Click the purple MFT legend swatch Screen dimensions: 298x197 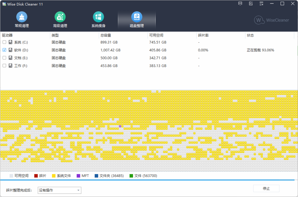coord(78,176)
